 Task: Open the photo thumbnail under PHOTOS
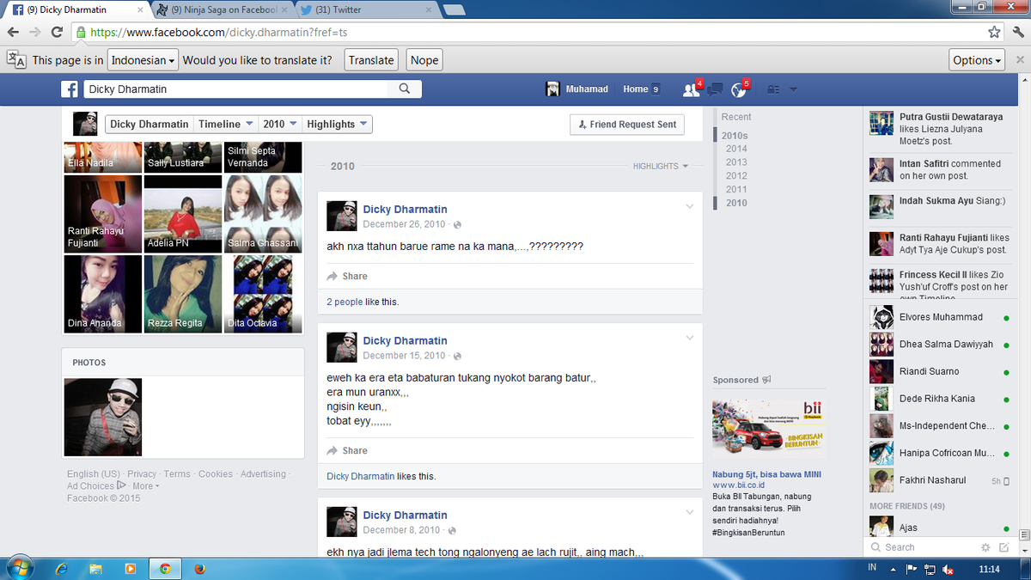[103, 417]
